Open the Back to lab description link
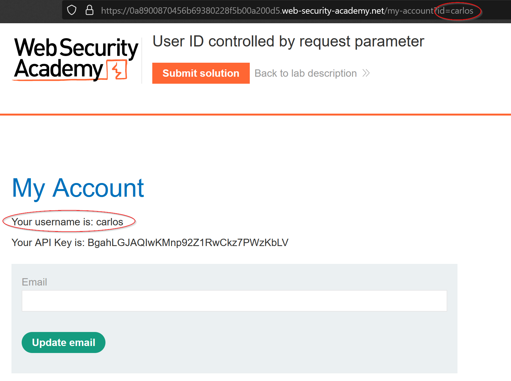 click(x=306, y=73)
